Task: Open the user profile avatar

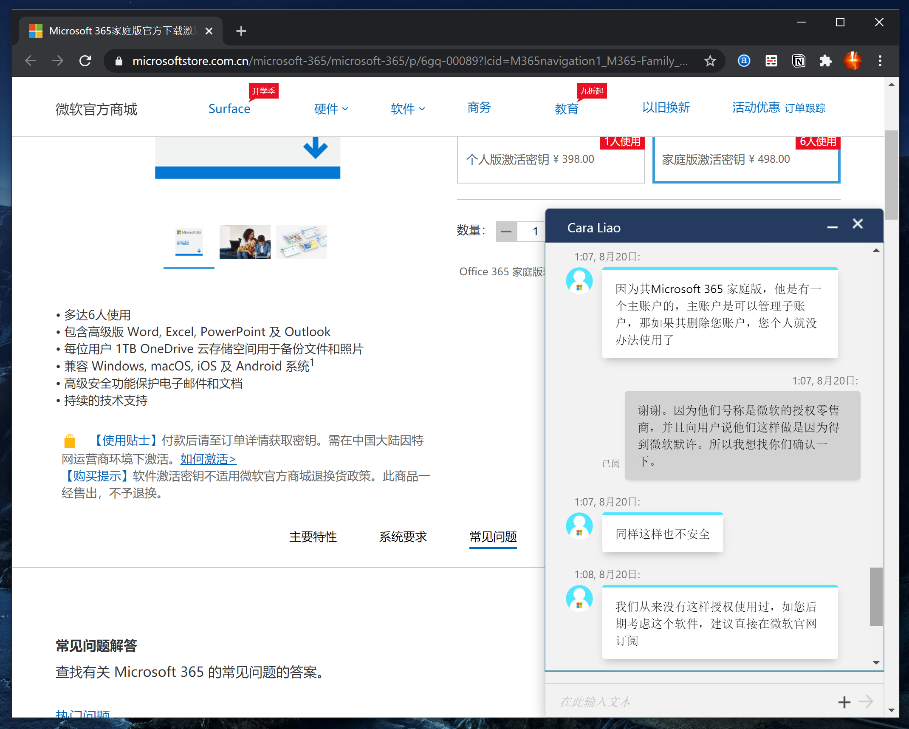Action: coord(853,61)
